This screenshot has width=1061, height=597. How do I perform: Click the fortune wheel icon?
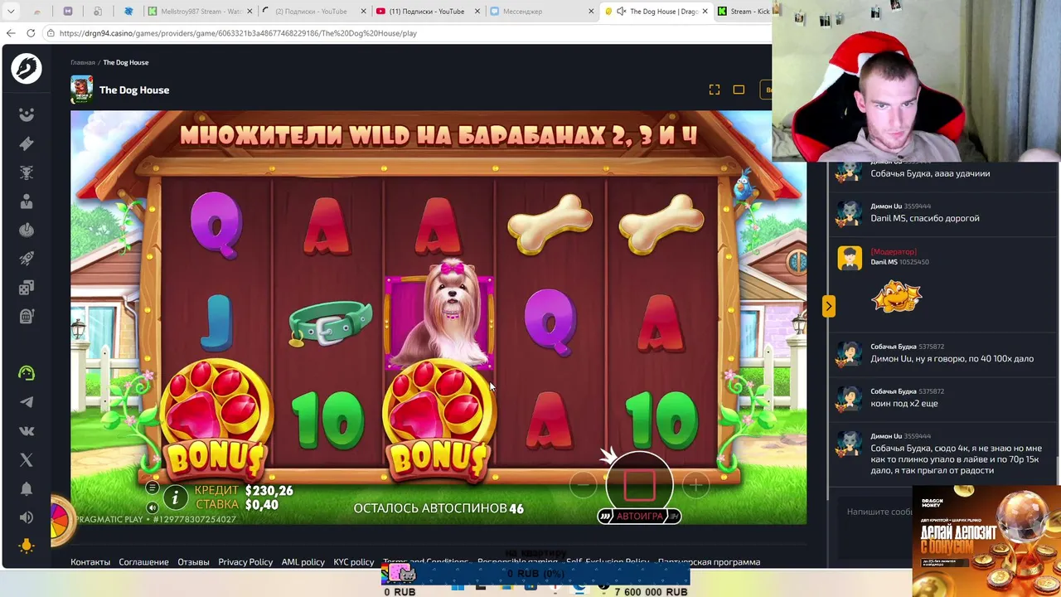pos(60,522)
